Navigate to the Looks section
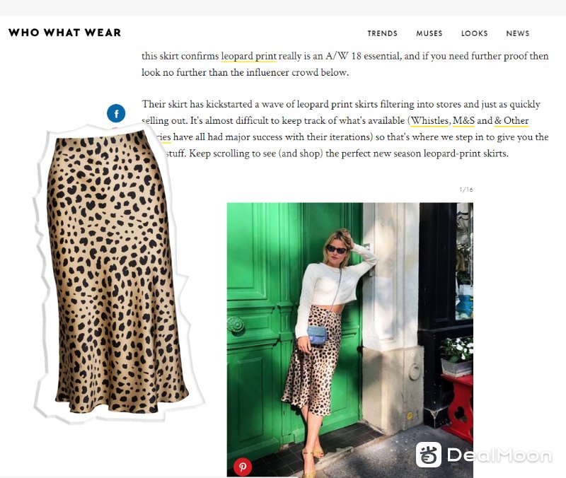Image resolution: width=566 pixels, height=478 pixels. point(474,33)
